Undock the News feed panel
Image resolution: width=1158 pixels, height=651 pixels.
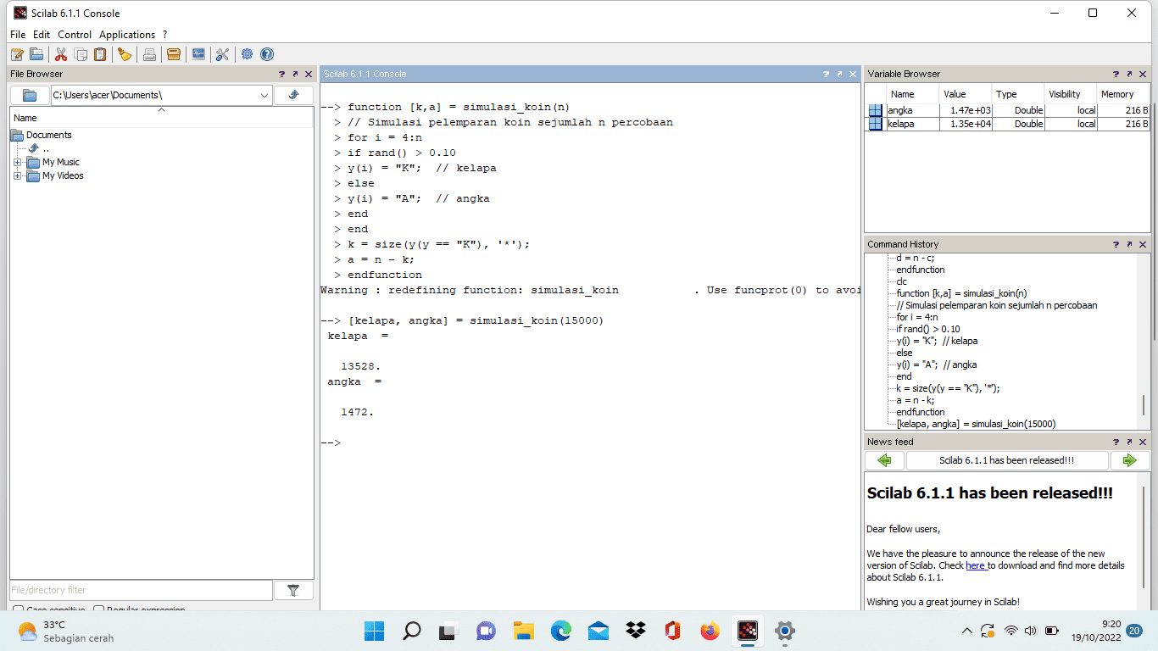tap(1129, 442)
